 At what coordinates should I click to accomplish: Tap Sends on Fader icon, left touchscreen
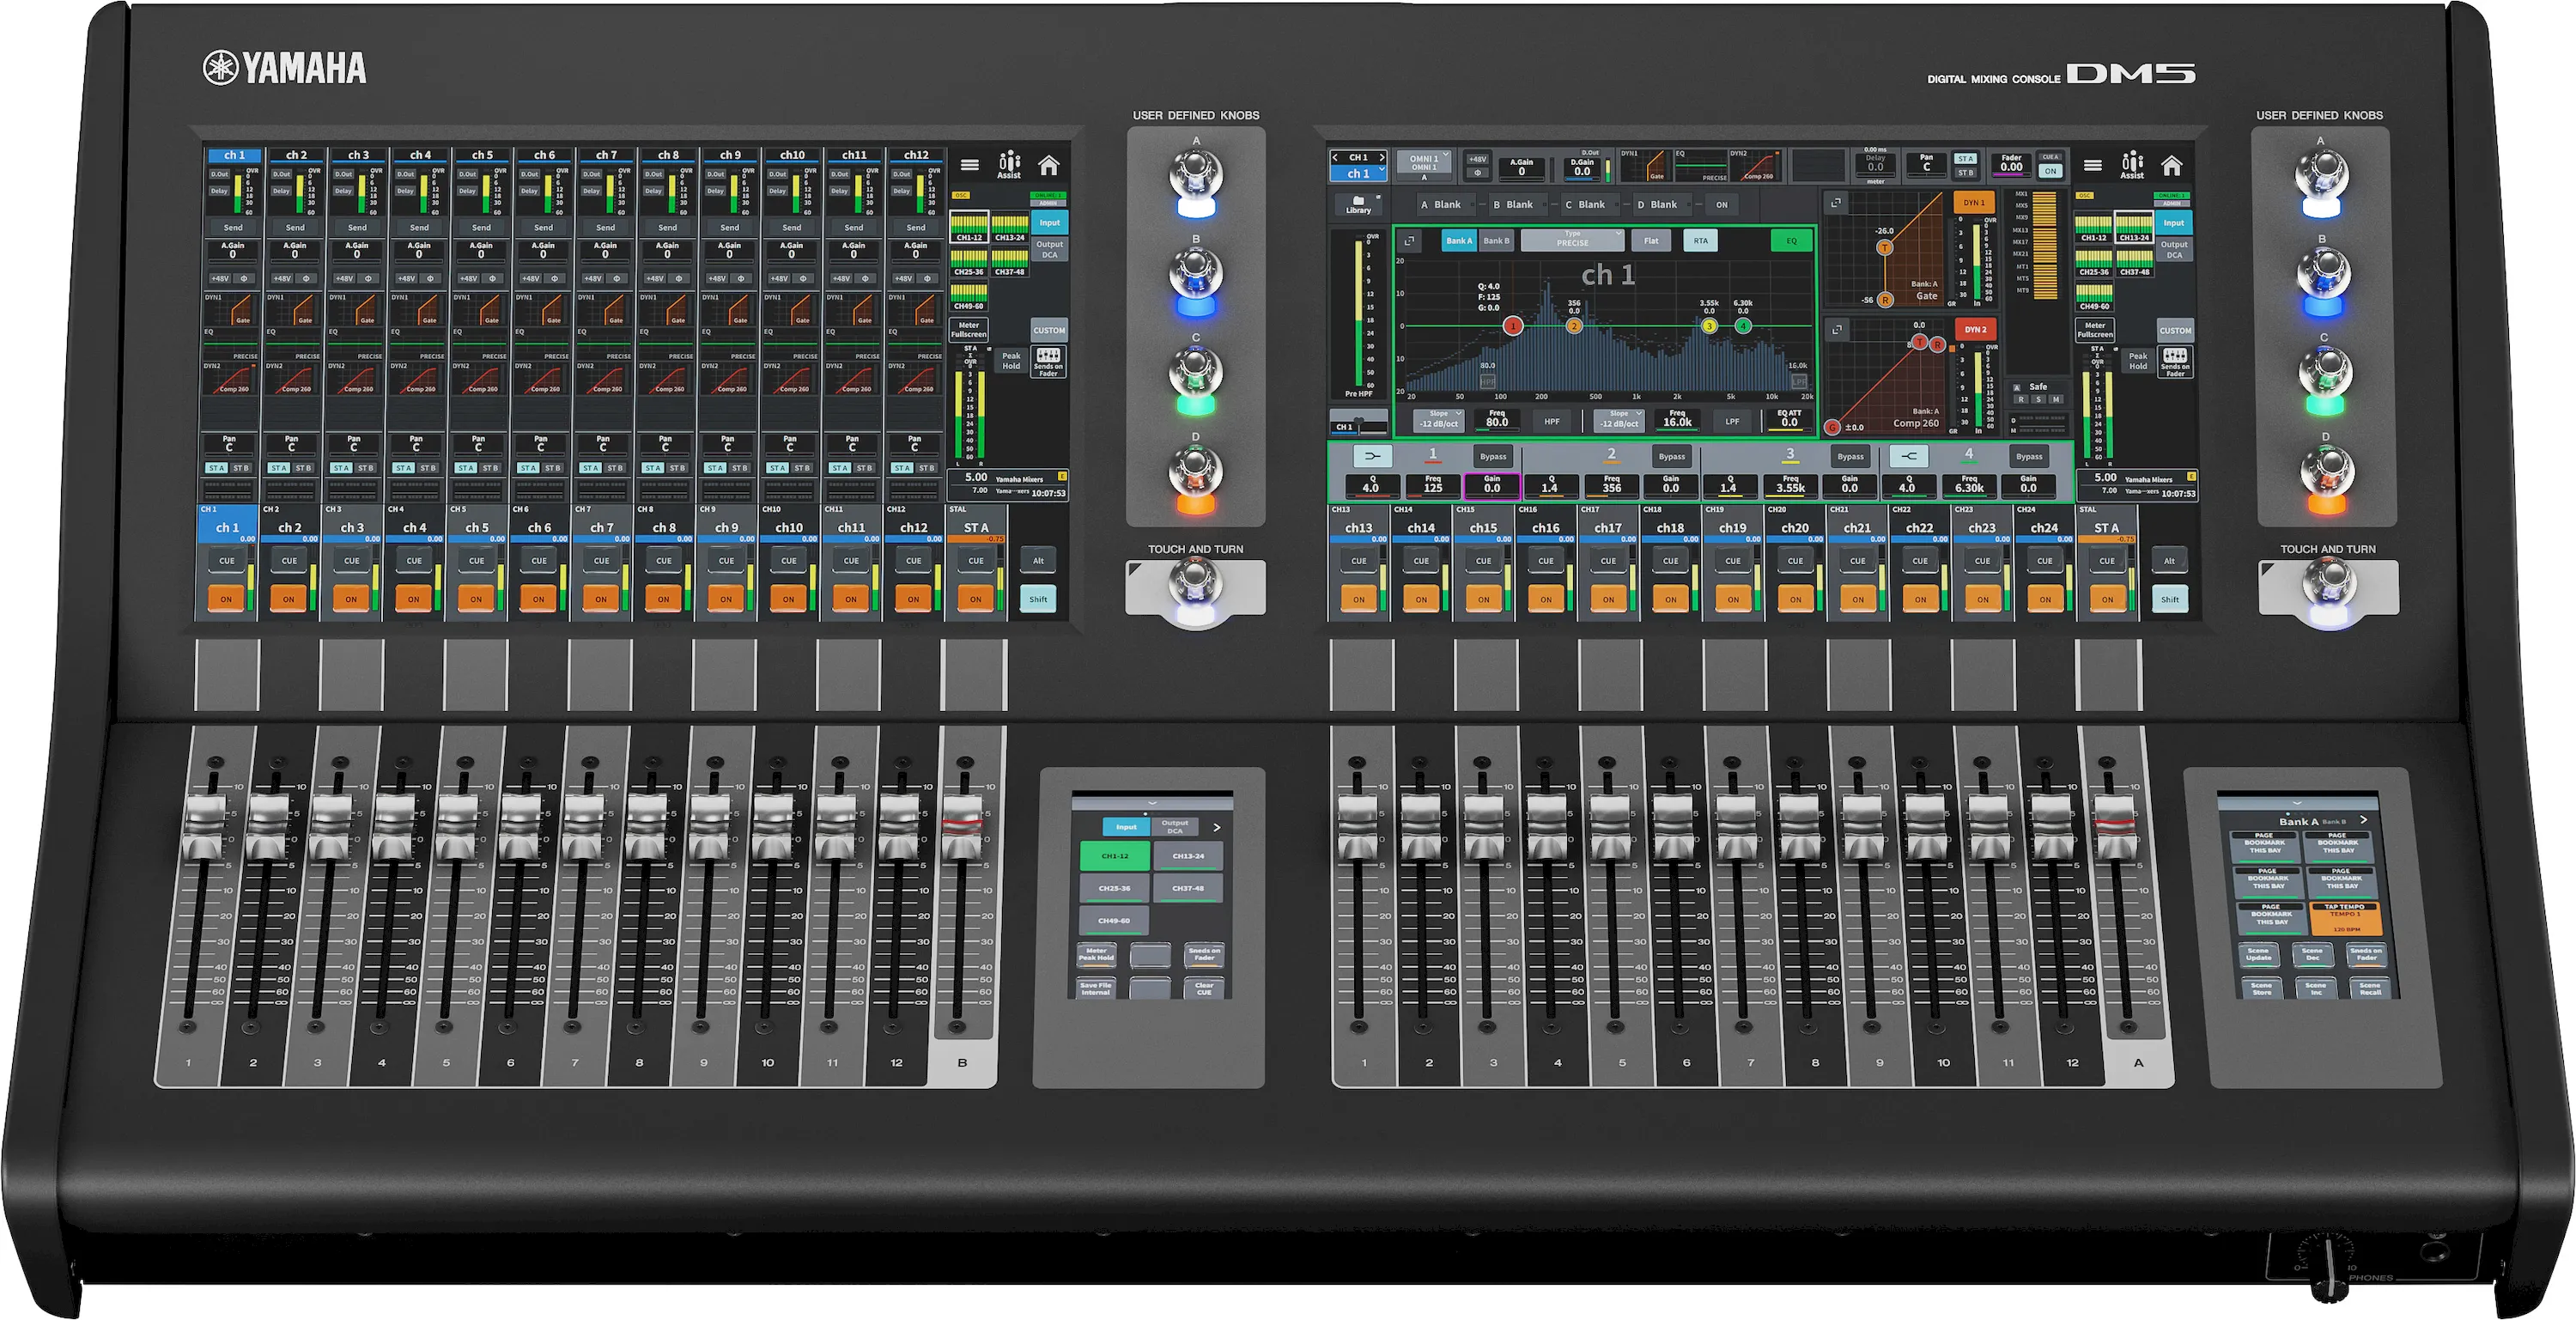[x=1048, y=362]
